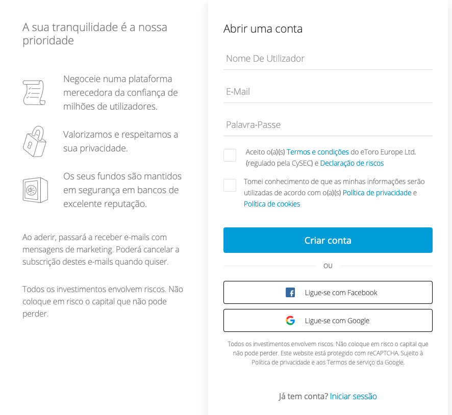View the Política de privacidade link
Image resolution: width=452 pixels, height=415 pixels.
(x=377, y=193)
